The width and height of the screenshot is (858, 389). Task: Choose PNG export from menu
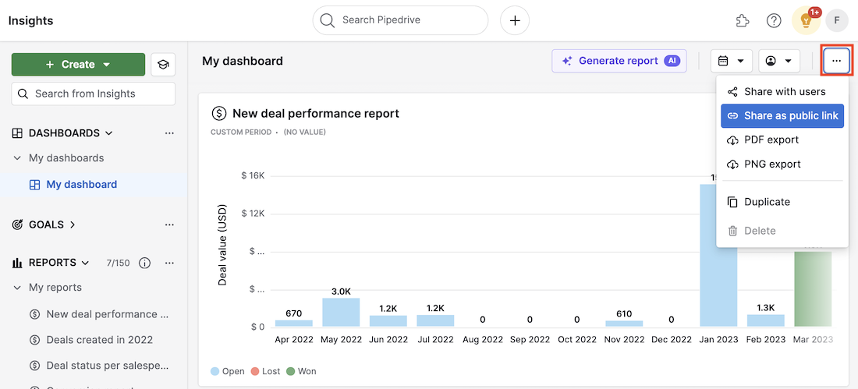(x=782, y=164)
